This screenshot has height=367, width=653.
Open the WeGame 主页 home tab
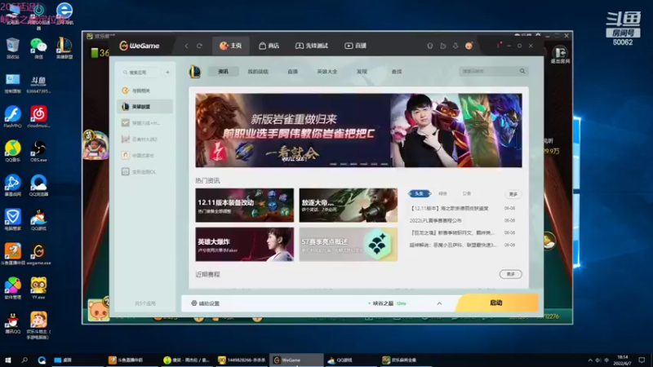click(231, 46)
